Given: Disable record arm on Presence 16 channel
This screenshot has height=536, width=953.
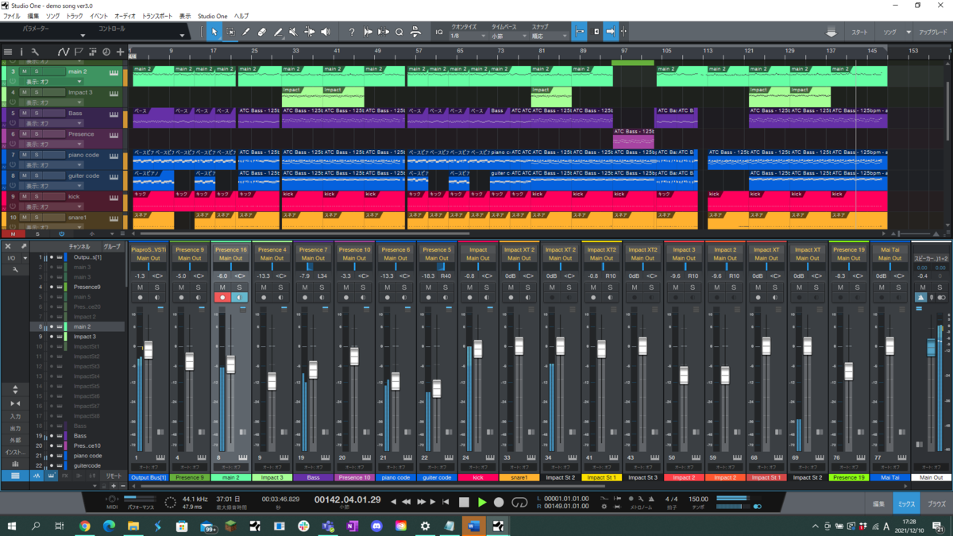Looking at the screenshot, I should coord(222,298).
